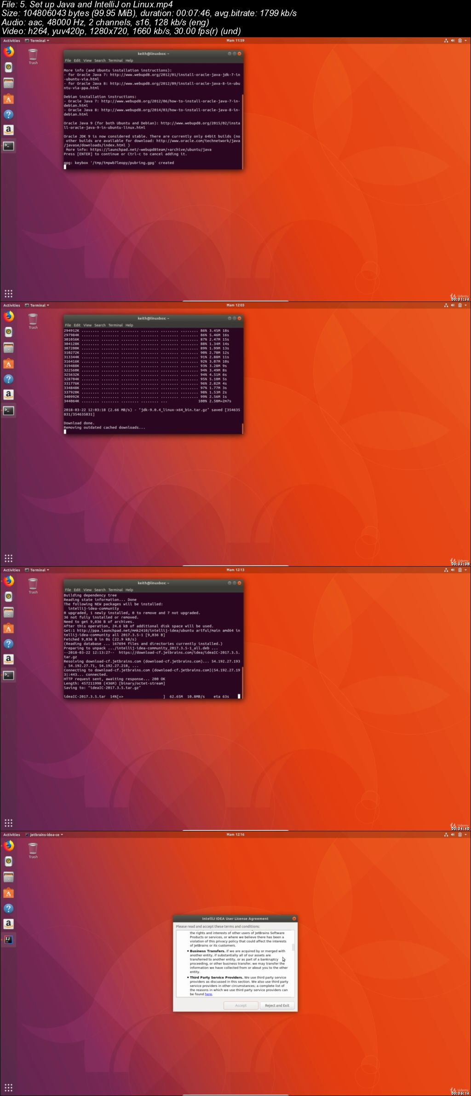
Task: Open the Trash desktop icon in the 12:03 frame
Action: [33, 321]
